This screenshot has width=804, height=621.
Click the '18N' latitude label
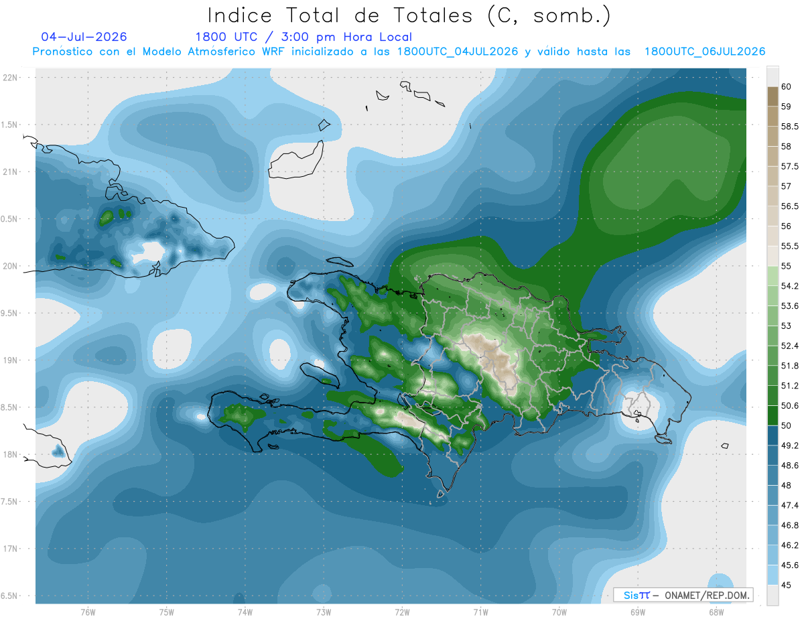11,454
